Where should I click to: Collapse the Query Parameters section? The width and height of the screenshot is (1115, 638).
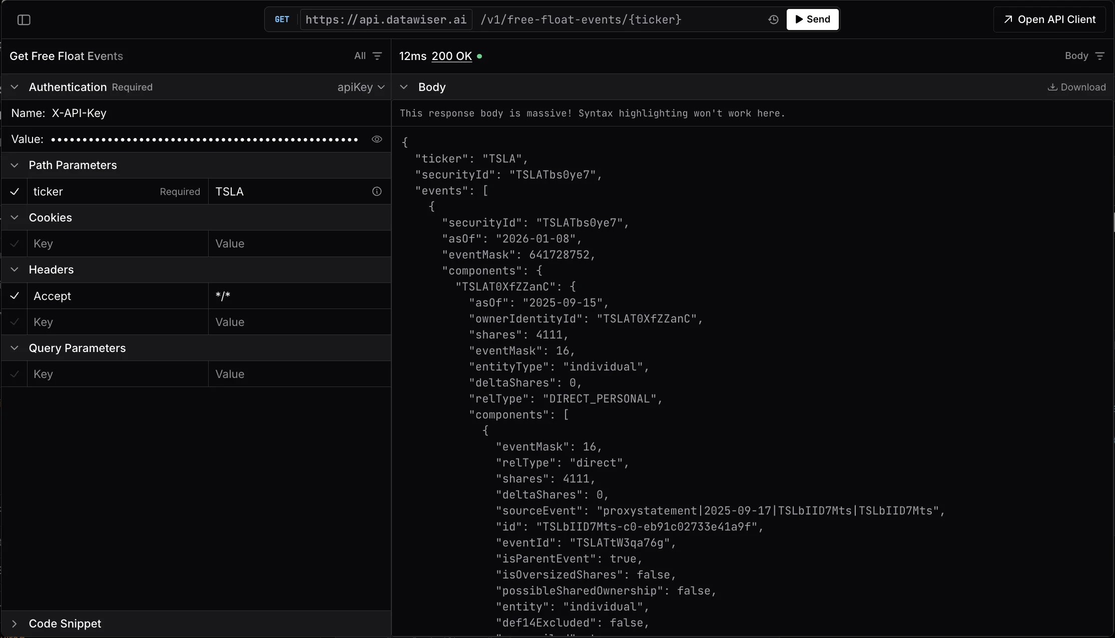tap(15, 348)
